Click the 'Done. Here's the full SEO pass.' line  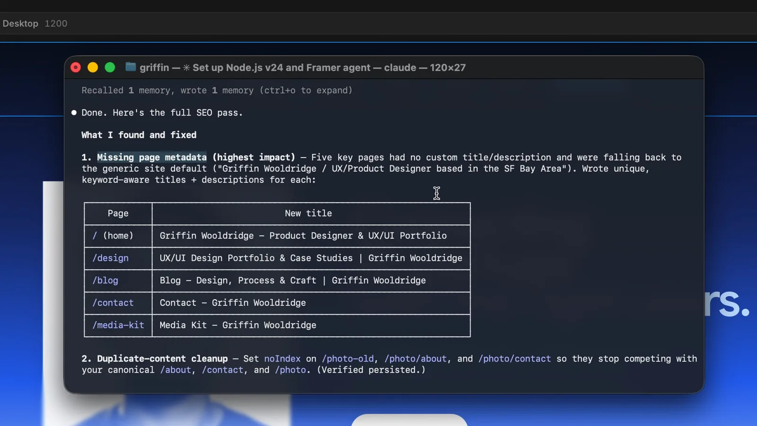(x=162, y=113)
